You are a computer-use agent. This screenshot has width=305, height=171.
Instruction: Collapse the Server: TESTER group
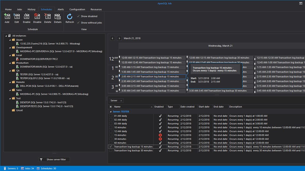click(x=111, y=112)
